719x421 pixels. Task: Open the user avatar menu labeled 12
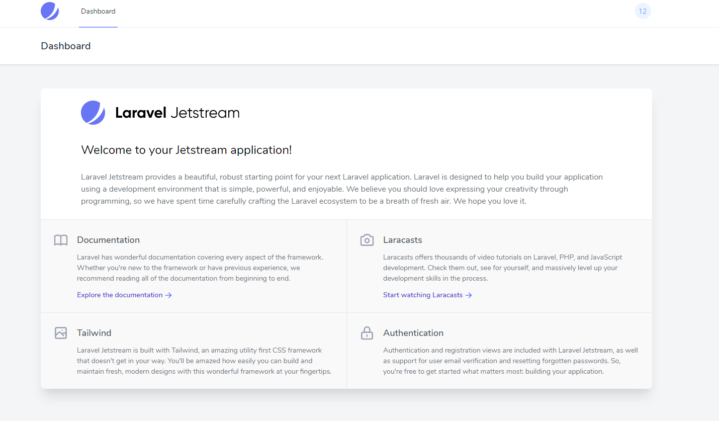click(x=643, y=11)
